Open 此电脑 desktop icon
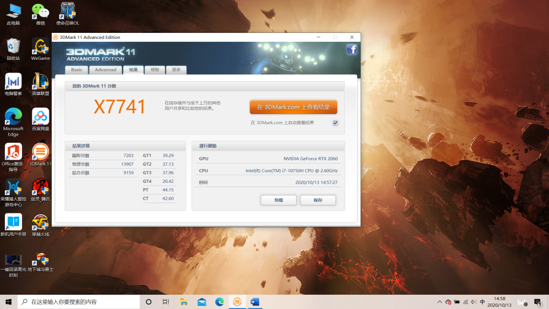Viewport: 549px width, 309px height. [13, 14]
